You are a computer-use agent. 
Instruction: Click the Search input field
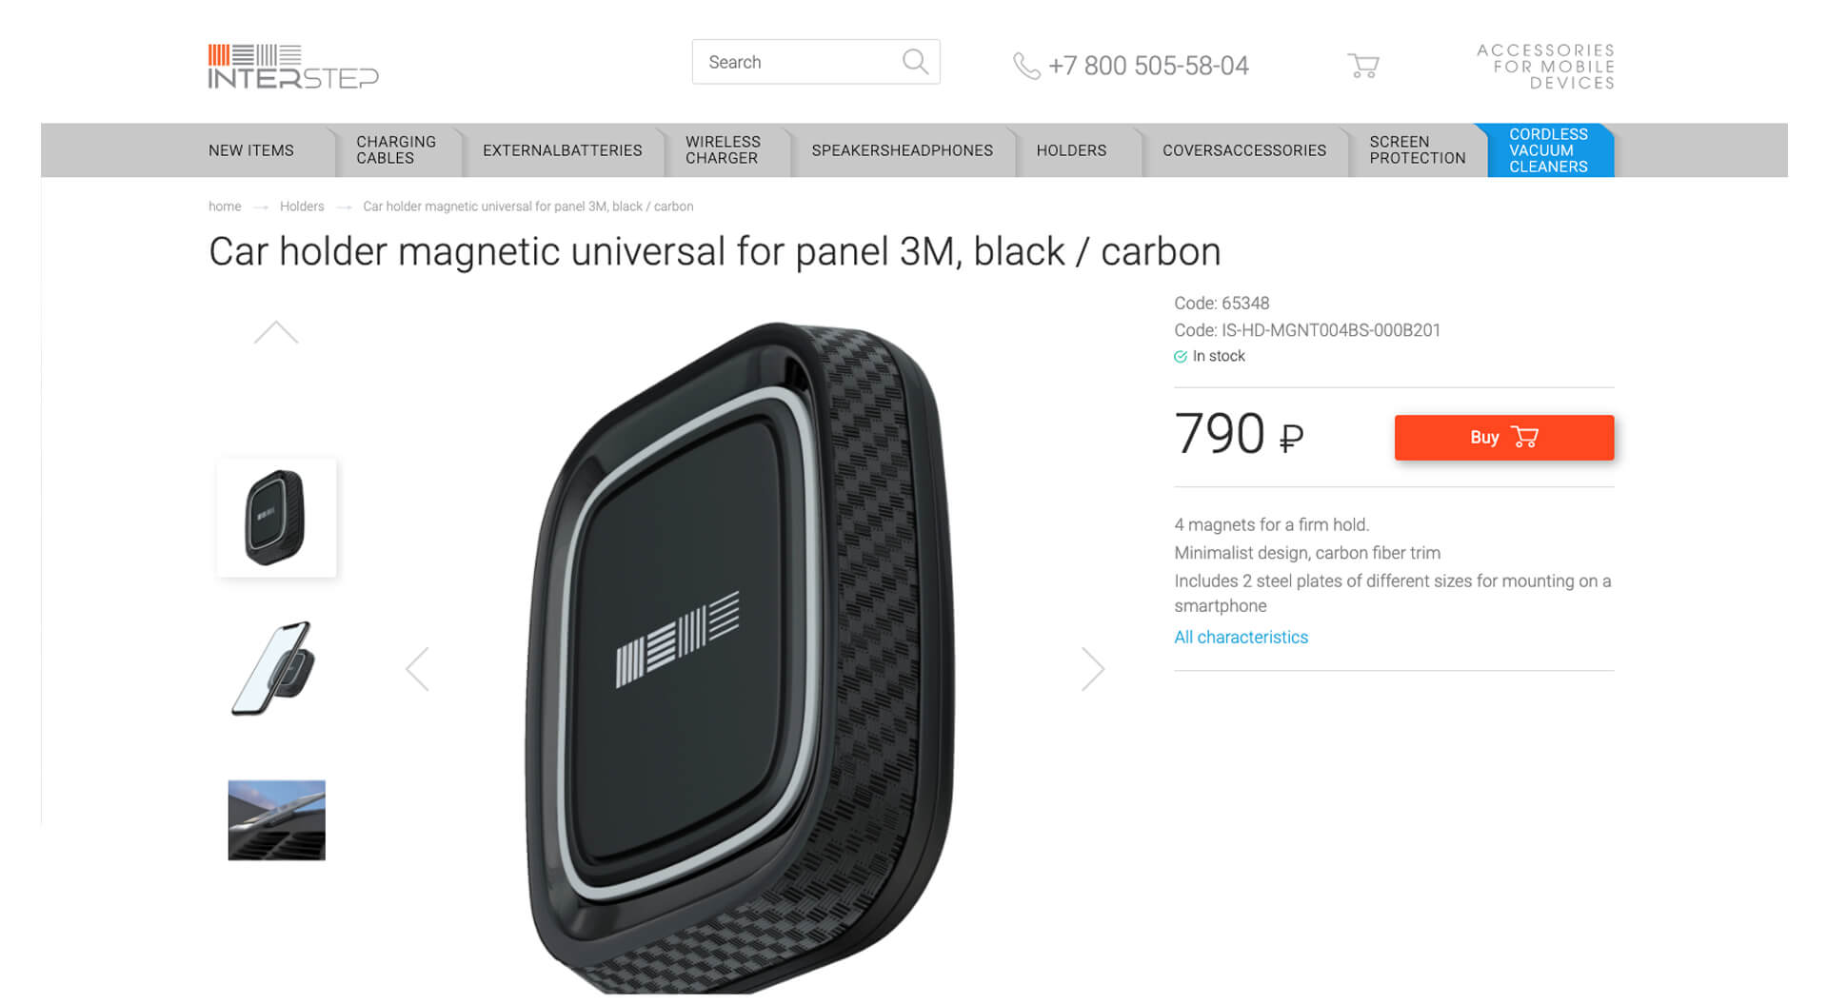800,62
